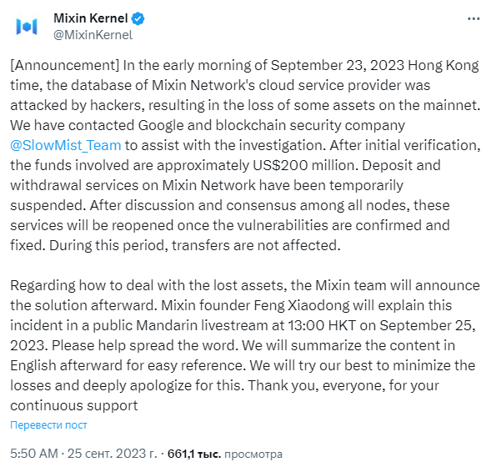Translate the post via Перевести пост

tap(48, 425)
